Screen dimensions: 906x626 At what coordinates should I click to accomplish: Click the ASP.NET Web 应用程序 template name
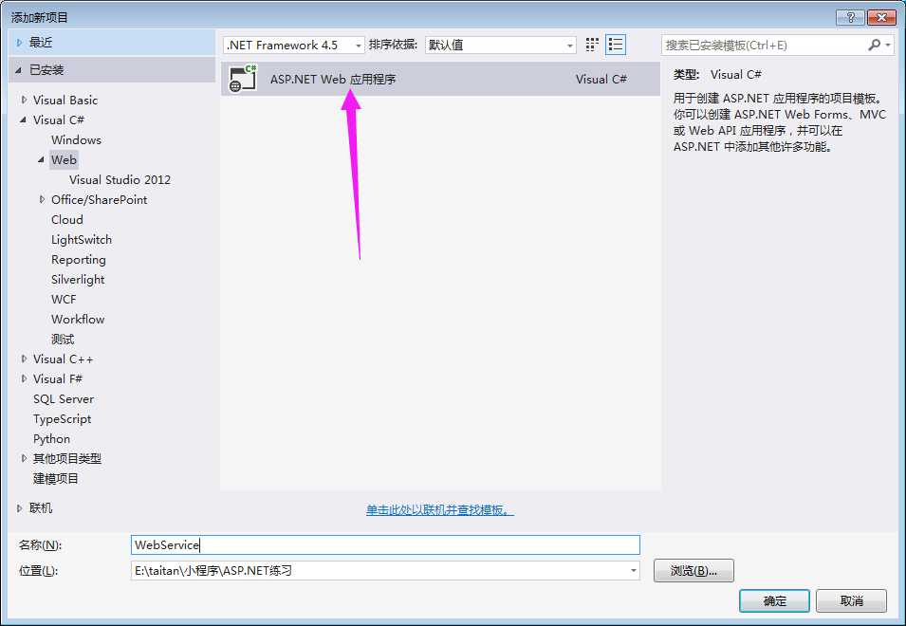pyautogui.click(x=333, y=79)
